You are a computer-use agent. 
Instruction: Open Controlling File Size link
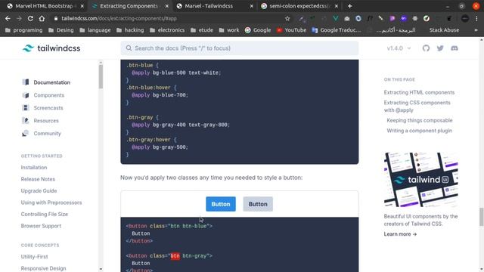coord(45,214)
